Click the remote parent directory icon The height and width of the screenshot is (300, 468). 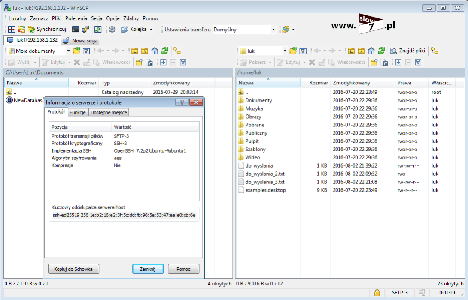tap(351, 51)
